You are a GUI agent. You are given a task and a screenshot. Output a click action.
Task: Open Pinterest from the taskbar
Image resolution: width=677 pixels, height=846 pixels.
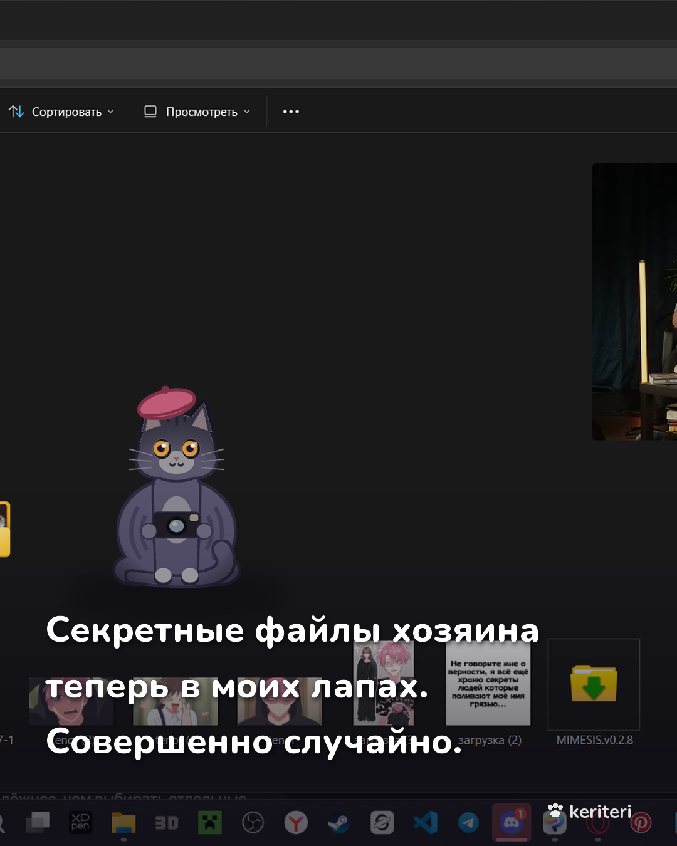click(x=641, y=822)
